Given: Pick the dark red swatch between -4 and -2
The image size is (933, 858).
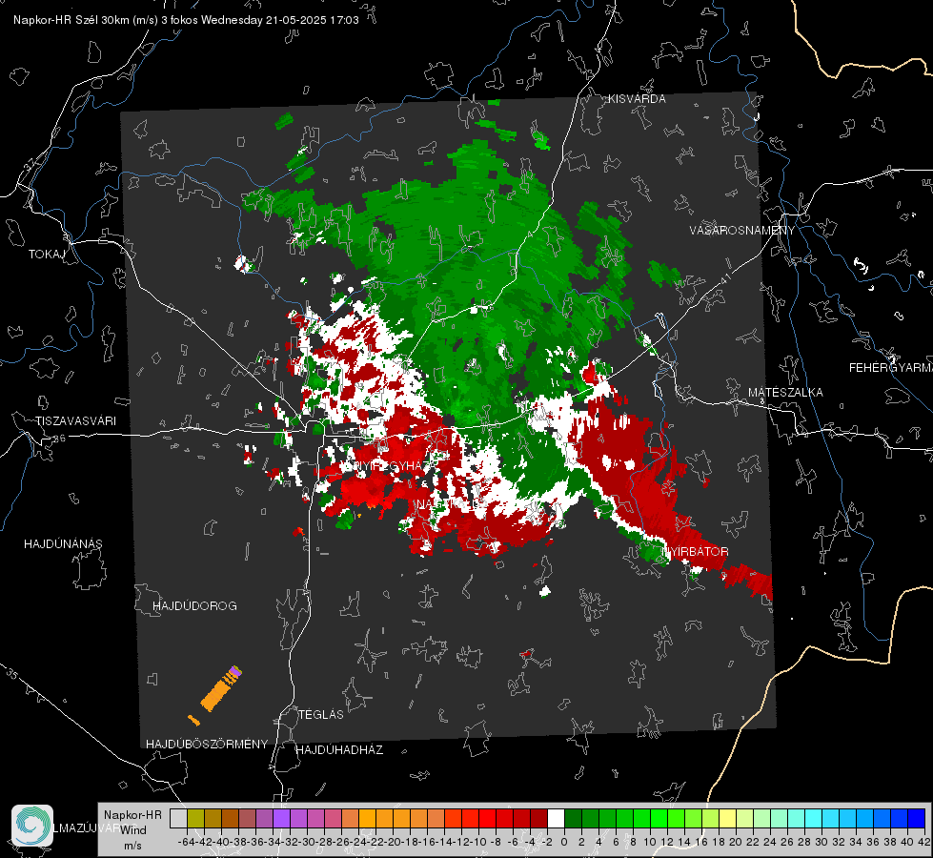Looking at the screenshot, I should [538, 818].
